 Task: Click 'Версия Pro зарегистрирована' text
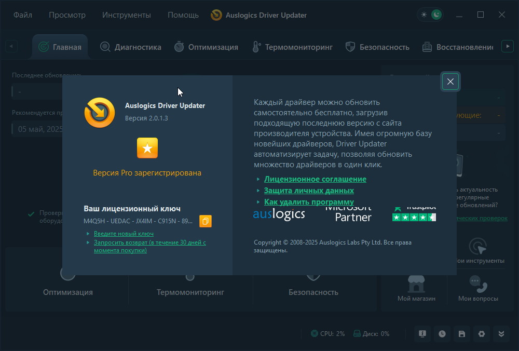pos(147,173)
